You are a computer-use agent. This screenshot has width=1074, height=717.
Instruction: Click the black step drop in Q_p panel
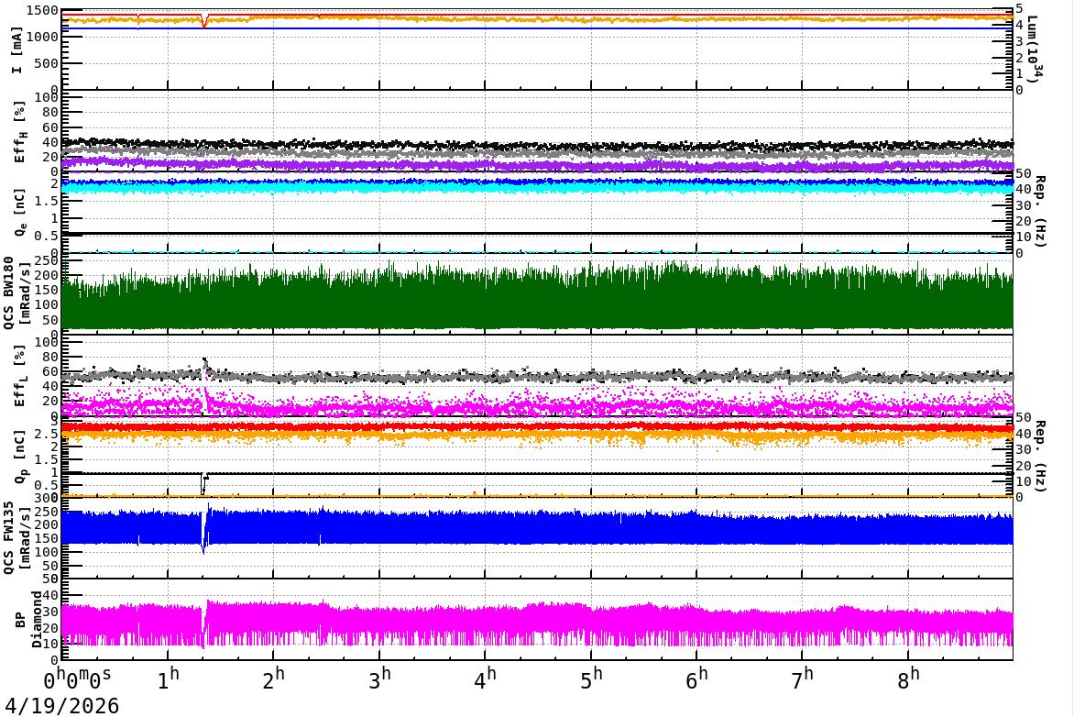[x=203, y=483]
